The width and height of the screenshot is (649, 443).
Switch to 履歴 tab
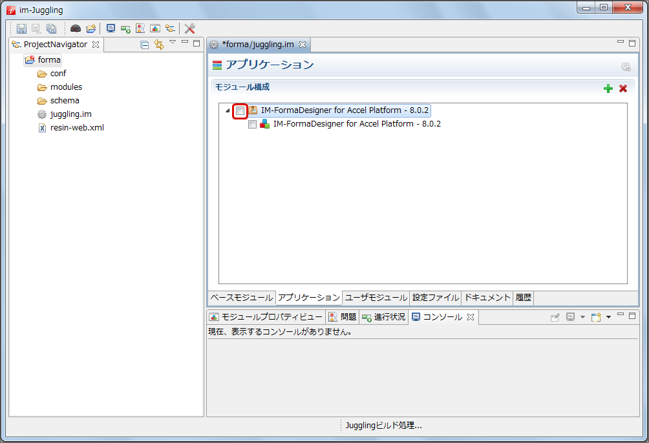pyautogui.click(x=523, y=298)
